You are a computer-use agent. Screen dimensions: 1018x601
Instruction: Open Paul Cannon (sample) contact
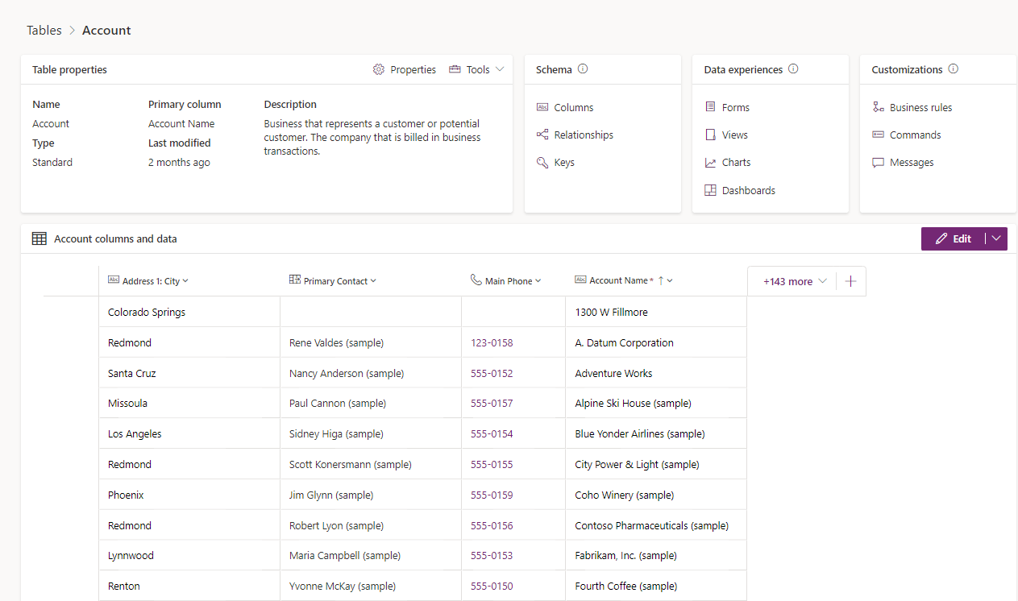click(x=338, y=403)
